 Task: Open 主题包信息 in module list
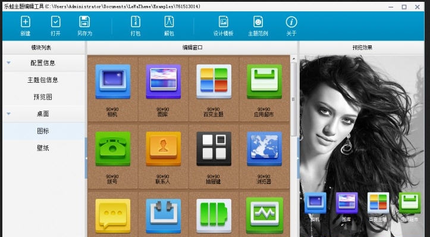(43, 80)
